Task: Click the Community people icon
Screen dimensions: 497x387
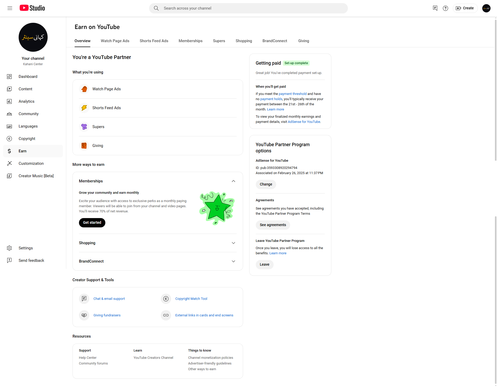Action: (9, 114)
